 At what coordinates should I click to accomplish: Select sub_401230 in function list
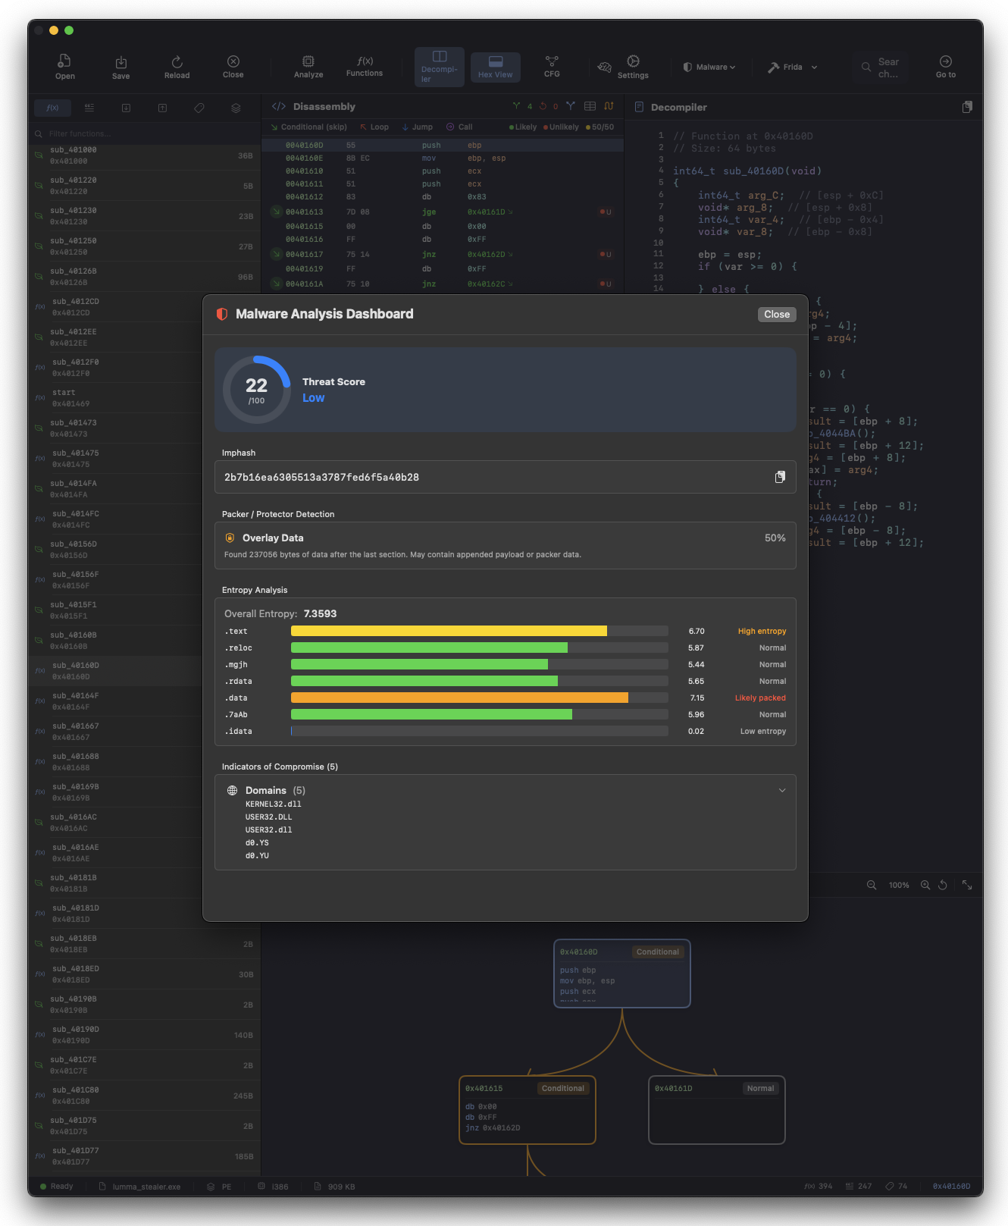[144, 216]
